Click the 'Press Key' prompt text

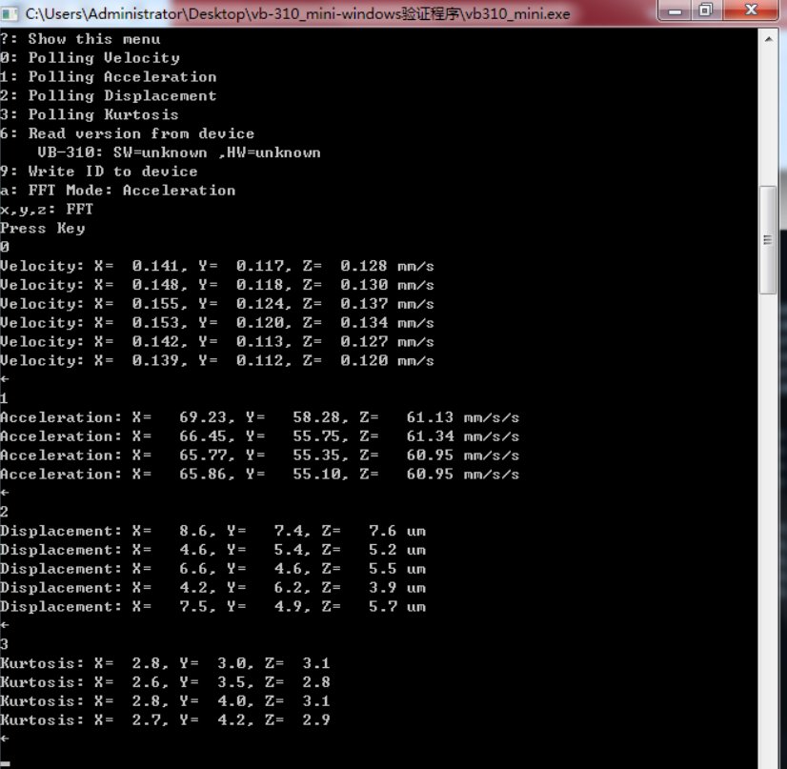click(x=43, y=229)
